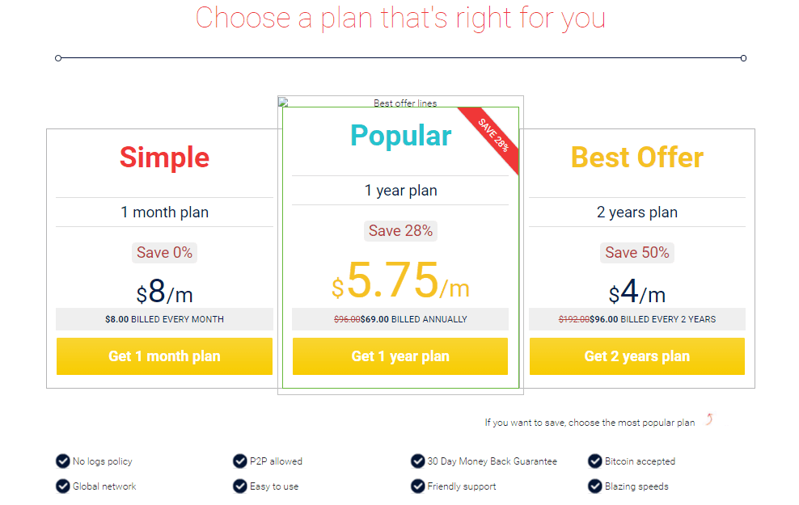This screenshot has width=799, height=505.
Task: Select the Popular plan heading
Action: (x=400, y=137)
